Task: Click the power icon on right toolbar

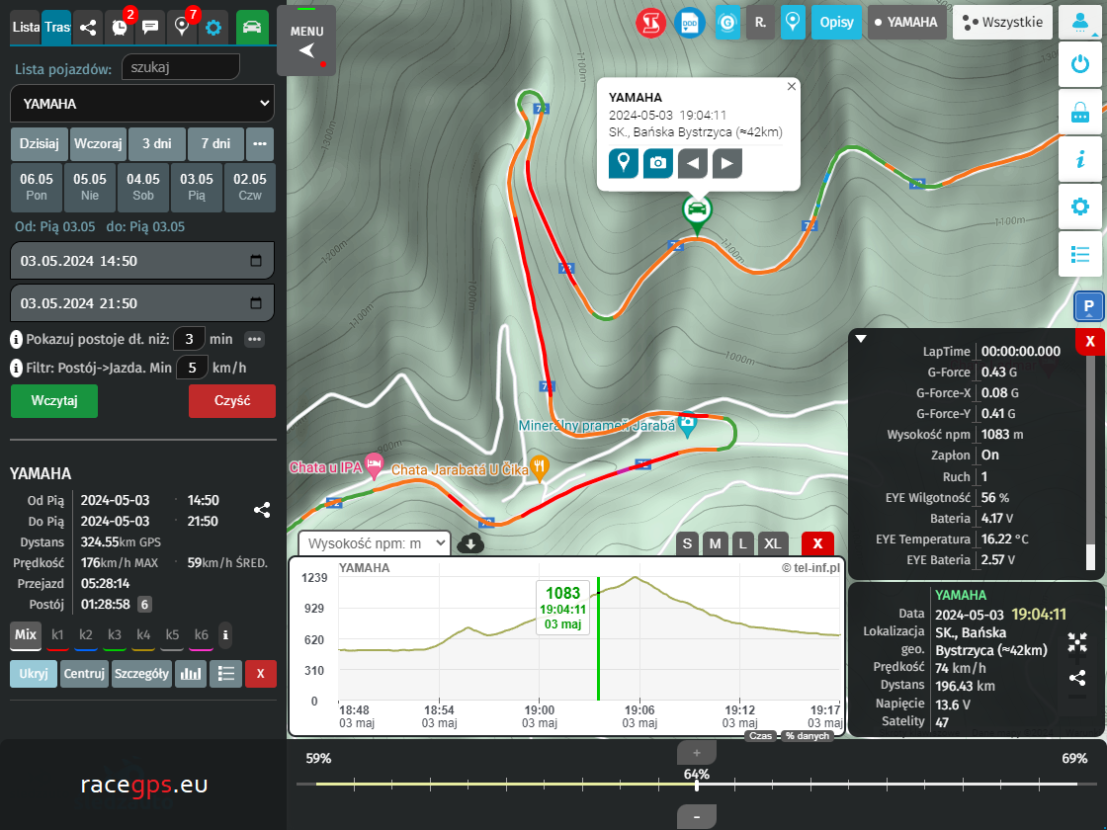Action: tap(1079, 66)
